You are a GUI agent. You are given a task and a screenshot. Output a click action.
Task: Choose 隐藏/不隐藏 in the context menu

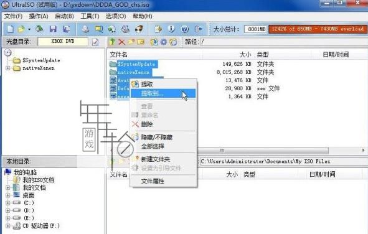coord(163,137)
